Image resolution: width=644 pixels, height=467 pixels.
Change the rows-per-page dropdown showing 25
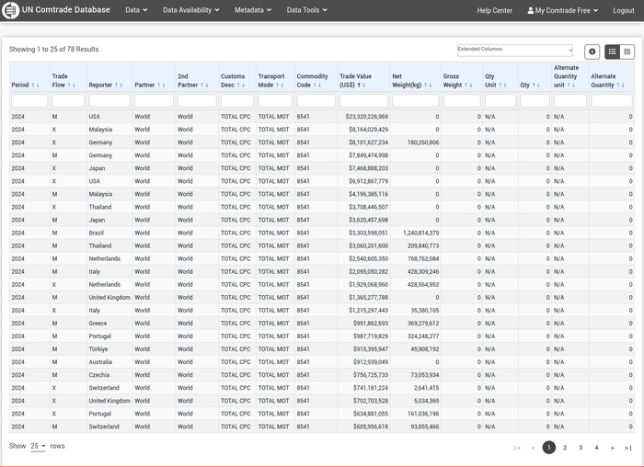[38, 446]
